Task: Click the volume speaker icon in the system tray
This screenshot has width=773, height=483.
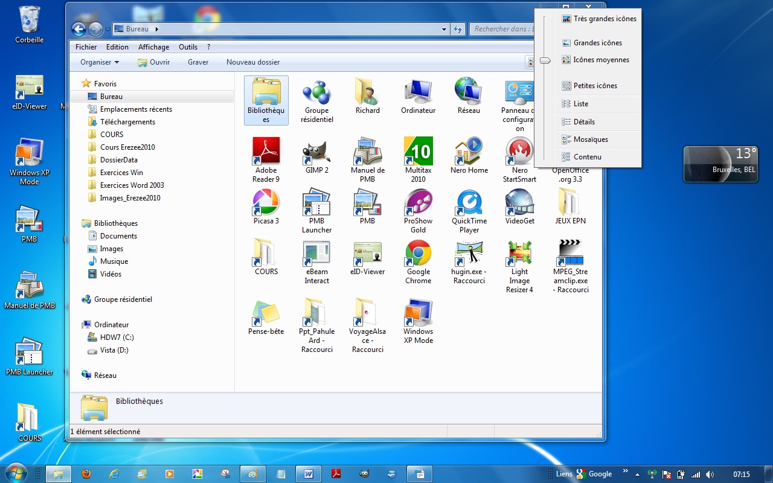Action: tap(710, 475)
